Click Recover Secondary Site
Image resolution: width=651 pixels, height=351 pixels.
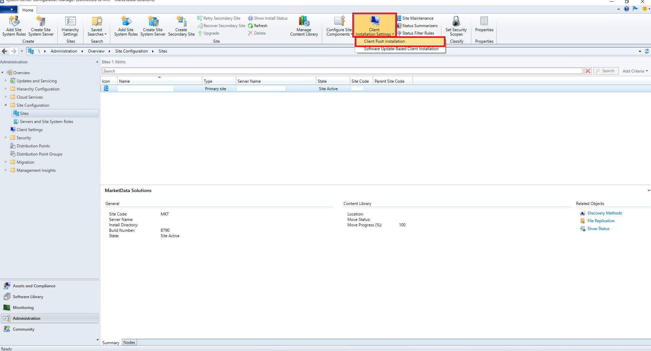pyautogui.click(x=221, y=26)
